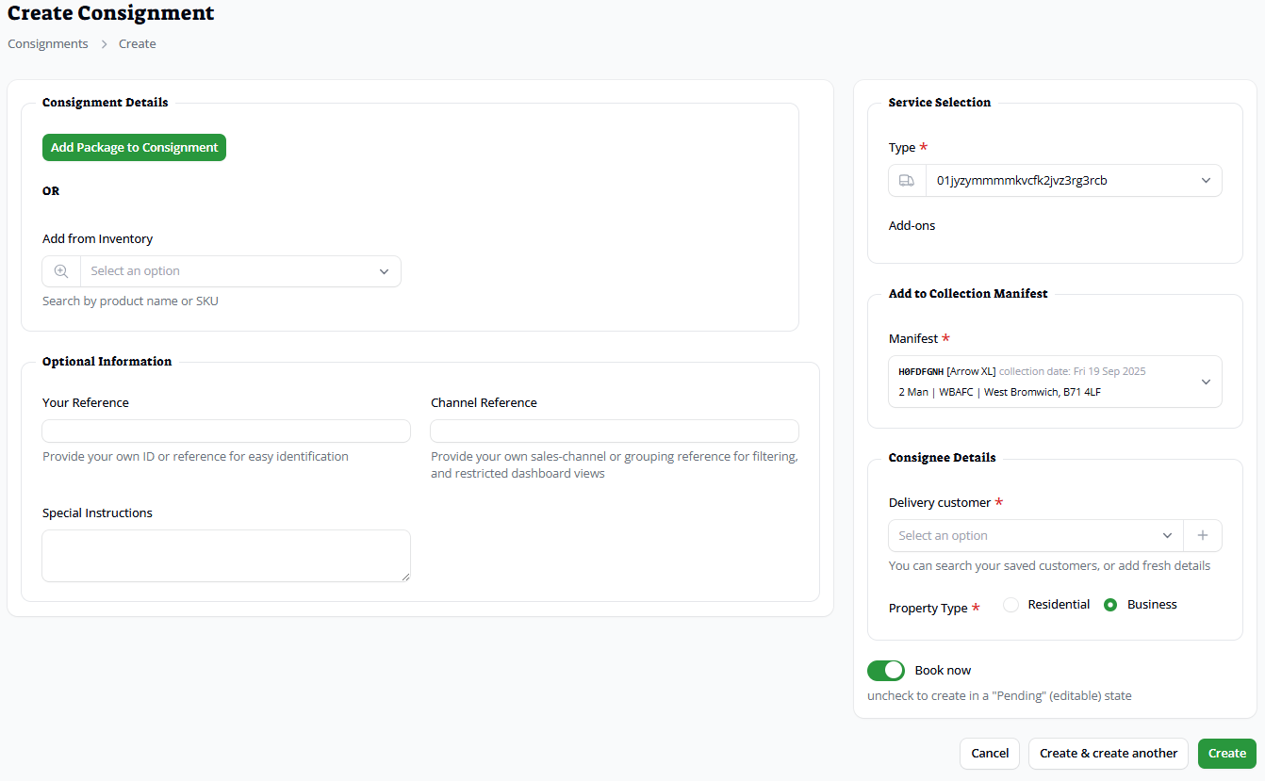Image resolution: width=1265 pixels, height=781 pixels.
Task: Click the plus icon to add customer
Action: coord(1203,535)
